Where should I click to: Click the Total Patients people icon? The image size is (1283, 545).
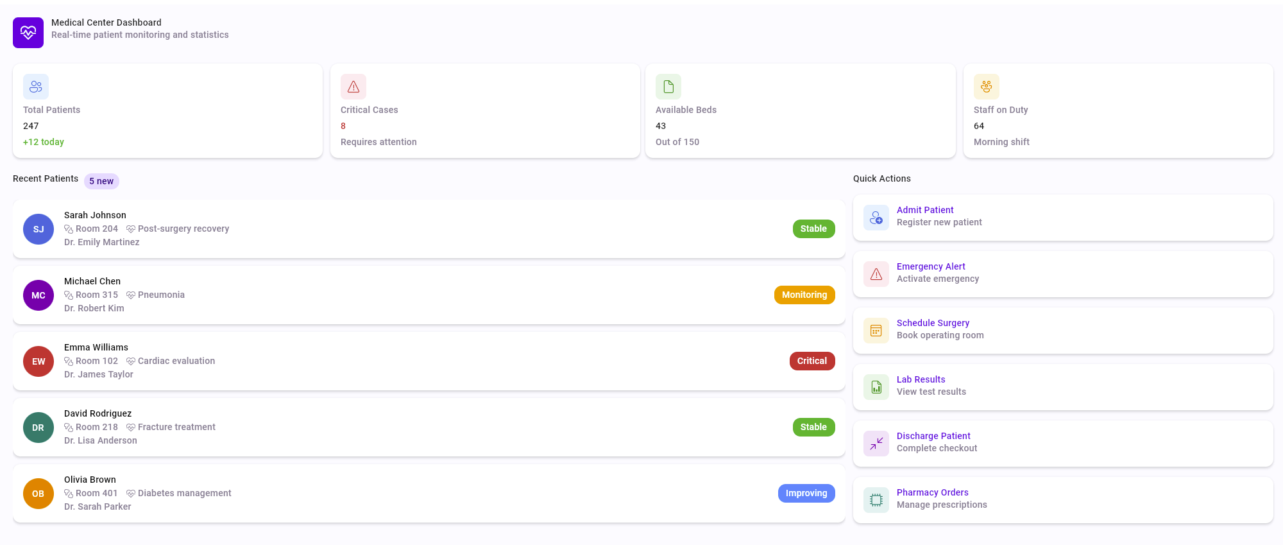pyautogui.click(x=36, y=87)
